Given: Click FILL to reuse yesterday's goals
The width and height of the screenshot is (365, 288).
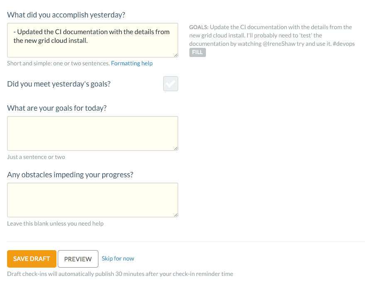Looking at the screenshot, I should [197, 52].
